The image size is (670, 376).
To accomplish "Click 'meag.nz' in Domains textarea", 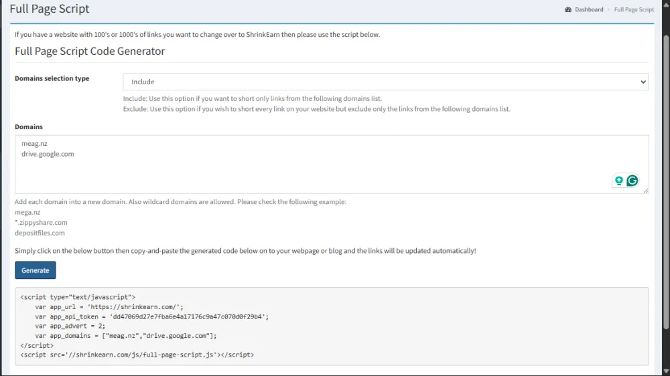I will point(34,144).
